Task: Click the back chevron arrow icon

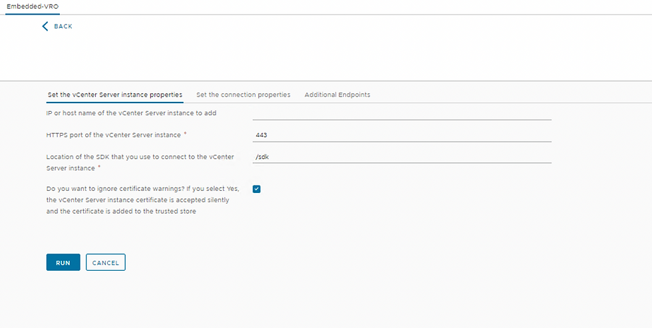Action: pos(45,27)
